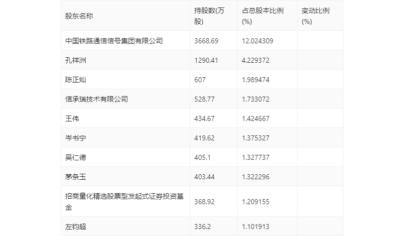
Task: Select the shares value 1290.41
Action: click(206, 60)
